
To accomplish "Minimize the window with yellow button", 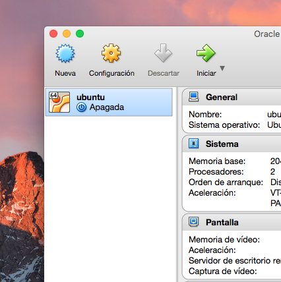I will (67, 34).
